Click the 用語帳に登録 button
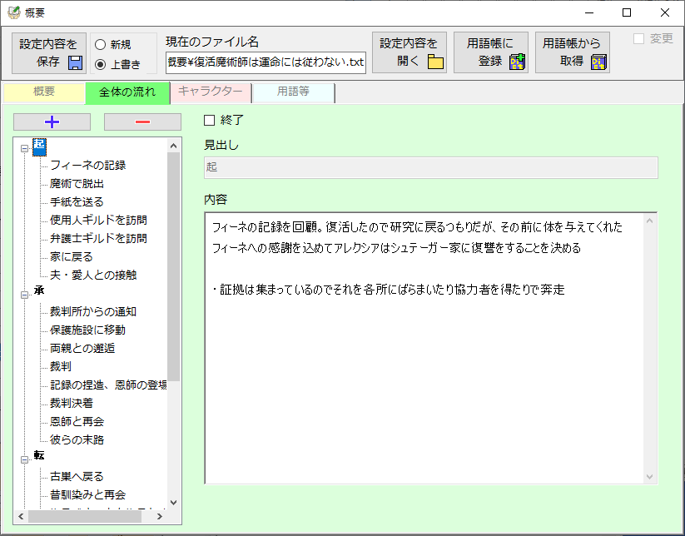Screen dimensions: 685x536 [x=491, y=52]
